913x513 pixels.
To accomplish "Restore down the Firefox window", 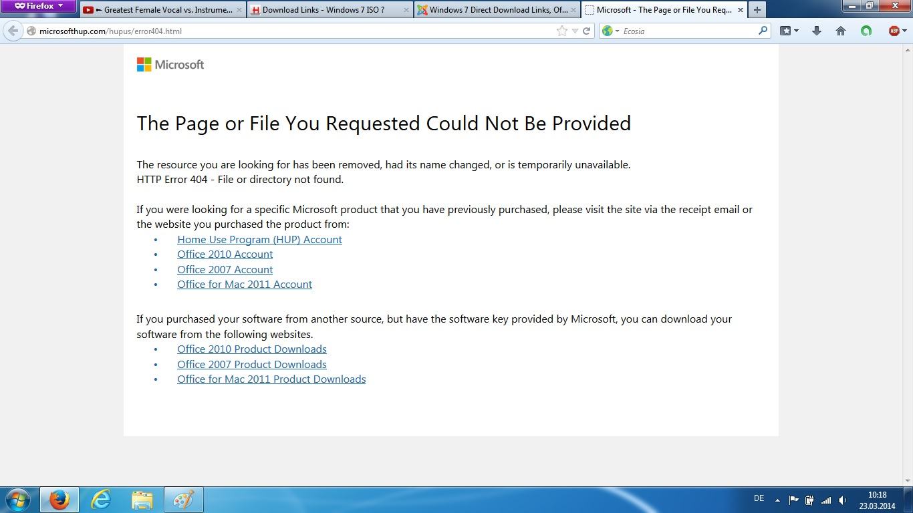I will pyautogui.click(x=869, y=6).
